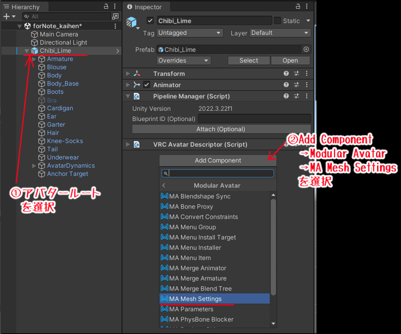401x334 pixels.
Task: Collapse the Pipeline Manager component foldout
Action: pos(128,96)
